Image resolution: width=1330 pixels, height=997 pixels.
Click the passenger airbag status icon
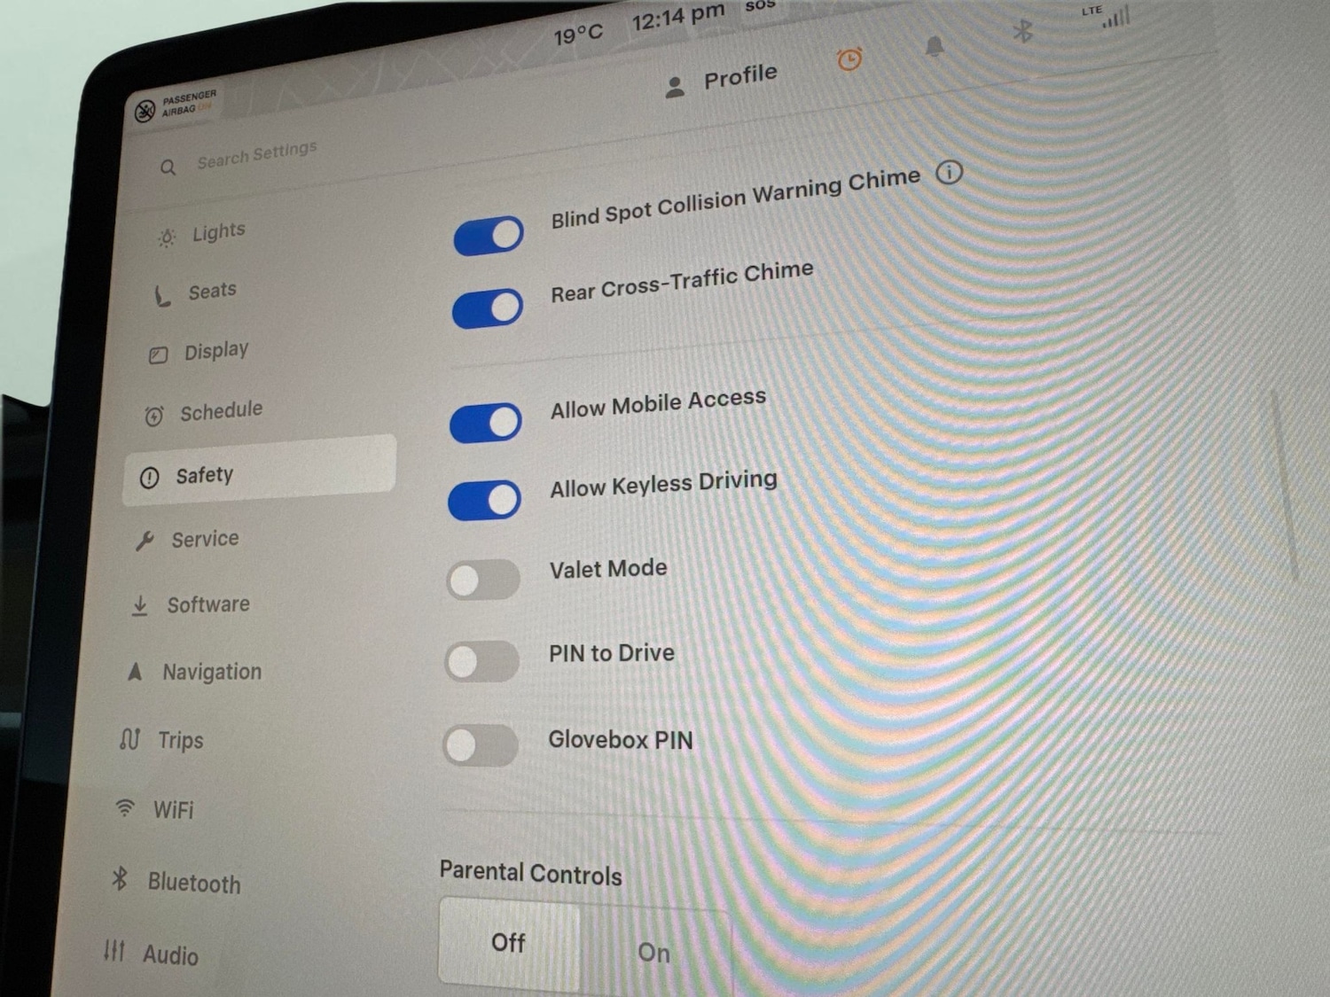coord(145,112)
